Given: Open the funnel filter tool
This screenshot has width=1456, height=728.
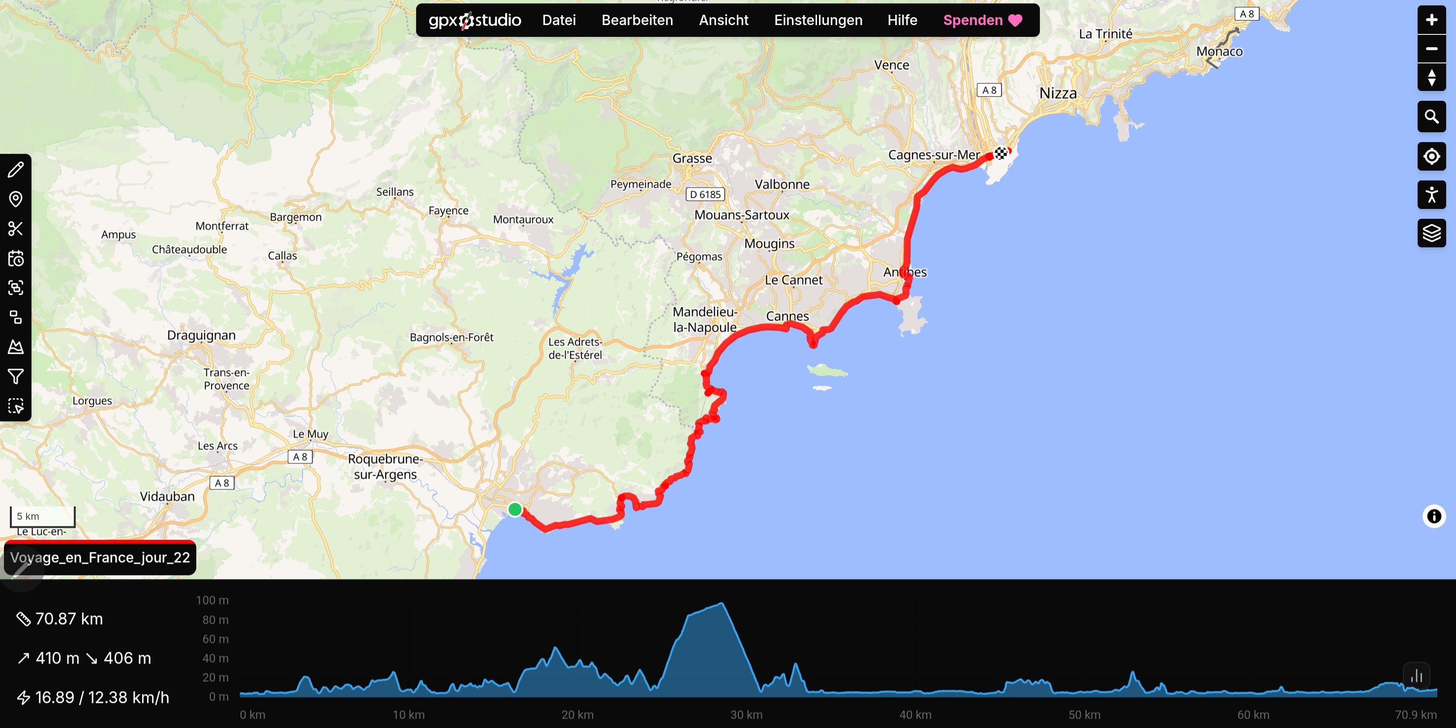Looking at the screenshot, I should tap(16, 377).
